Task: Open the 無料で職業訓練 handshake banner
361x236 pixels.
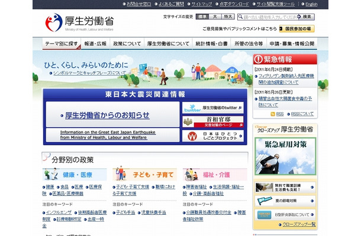Action: tap(285, 188)
